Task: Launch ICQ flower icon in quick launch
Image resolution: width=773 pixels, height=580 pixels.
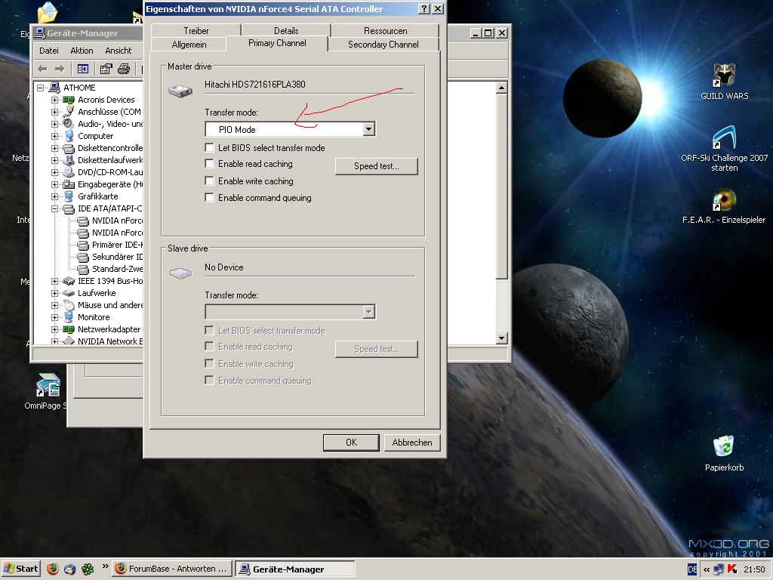Action: tap(88, 569)
